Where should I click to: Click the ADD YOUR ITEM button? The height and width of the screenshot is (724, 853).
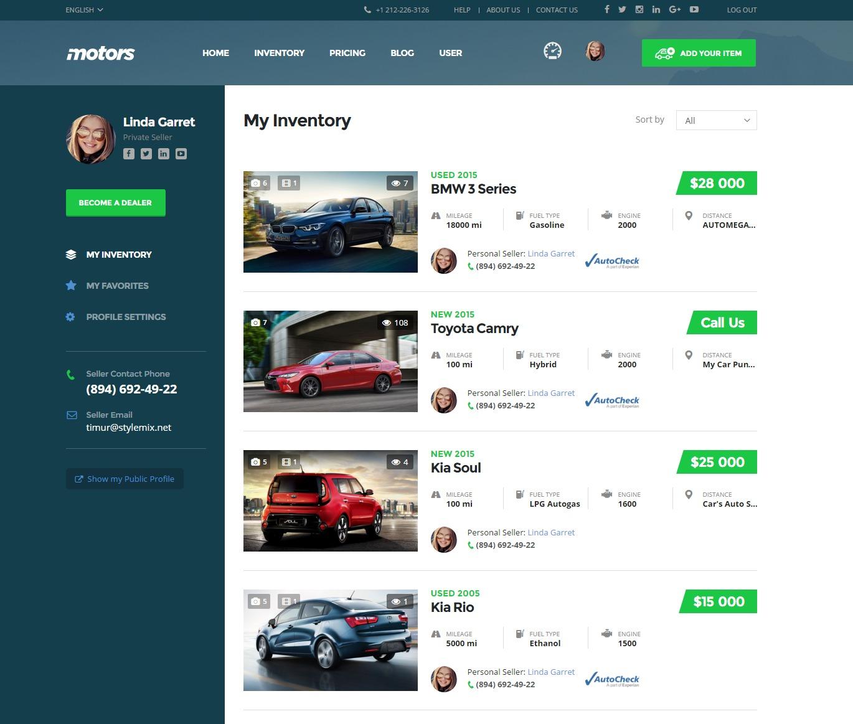pyautogui.click(x=699, y=53)
